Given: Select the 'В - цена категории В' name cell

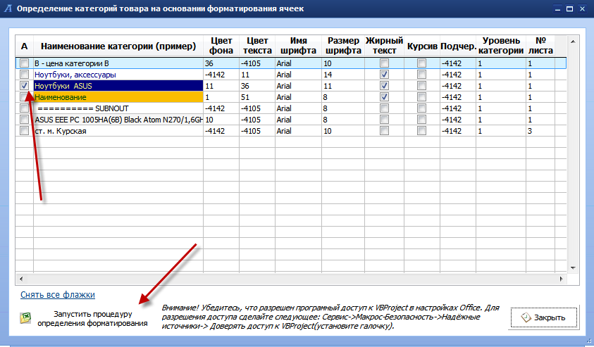Looking at the screenshot, I should point(118,63).
